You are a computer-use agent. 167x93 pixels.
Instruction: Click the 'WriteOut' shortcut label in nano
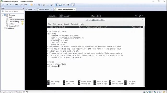[70, 82]
